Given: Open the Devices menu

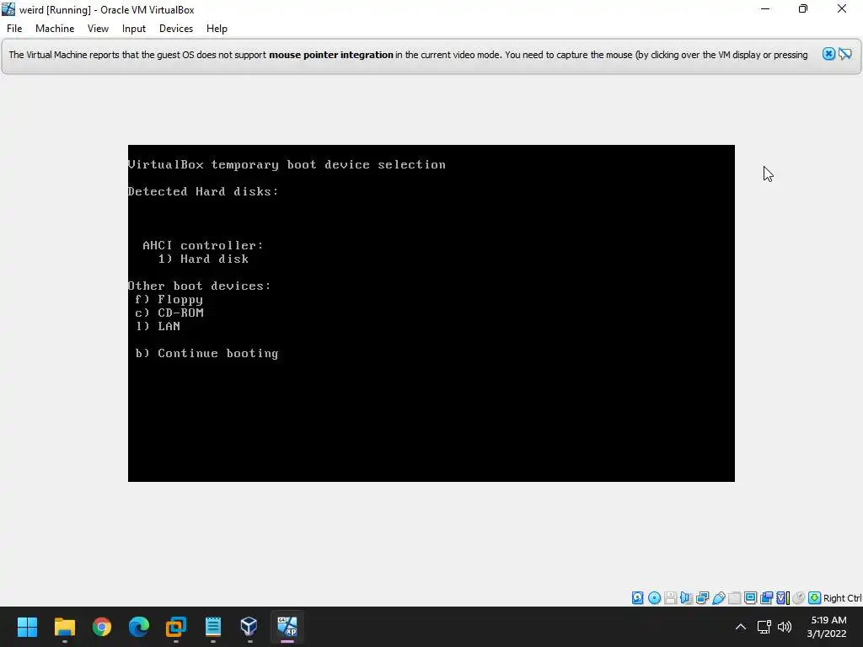Looking at the screenshot, I should click(x=176, y=29).
